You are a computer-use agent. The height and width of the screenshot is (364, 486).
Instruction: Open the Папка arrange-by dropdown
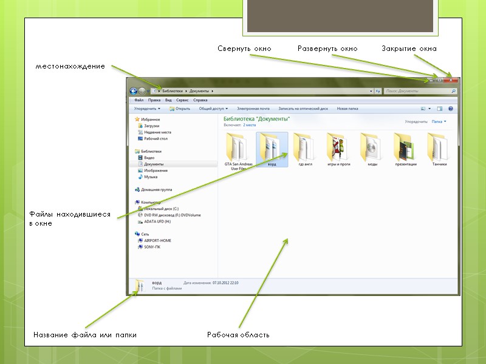pyautogui.click(x=439, y=122)
